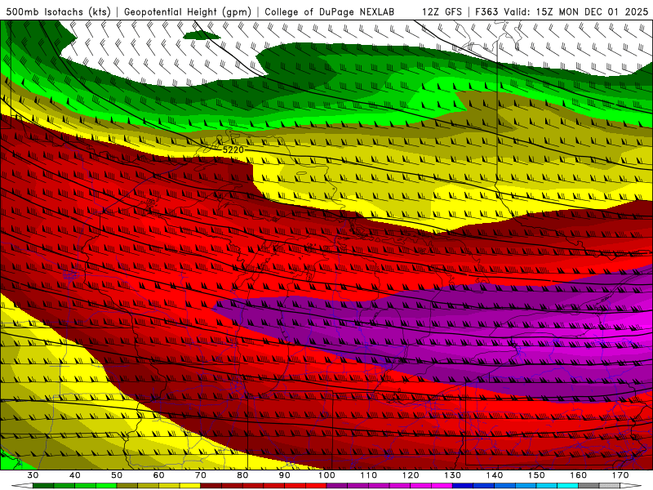This screenshot has height=490, width=653.
Task: Click the legend value '30'
Action: click(33, 475)
